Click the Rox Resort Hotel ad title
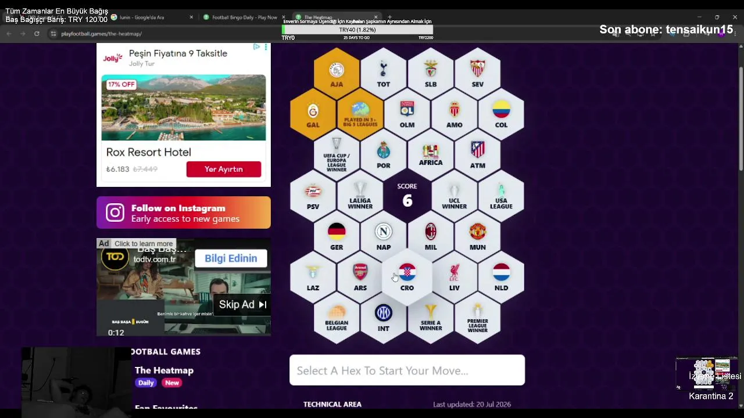744x418 pixels. click(x=149, y=152)
